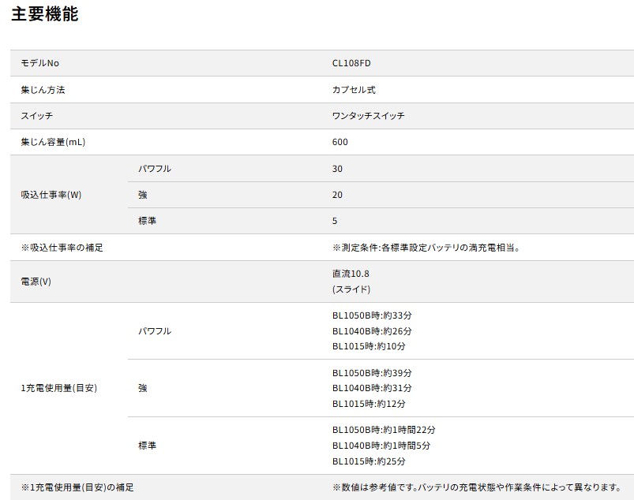634x500 pixels.
Task: Click the 主要機能 section heading
Action: [44, 14]
